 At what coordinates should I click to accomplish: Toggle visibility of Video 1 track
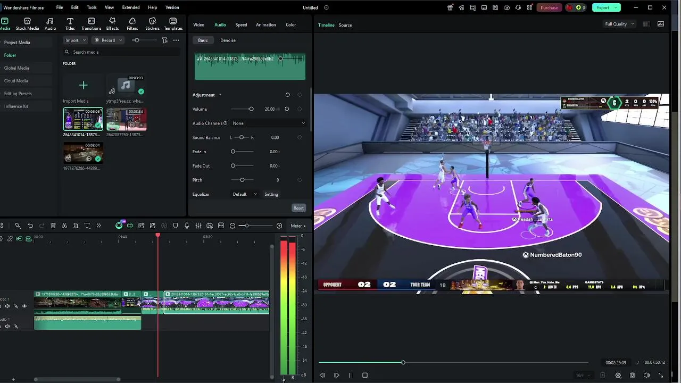pos(24,306)
